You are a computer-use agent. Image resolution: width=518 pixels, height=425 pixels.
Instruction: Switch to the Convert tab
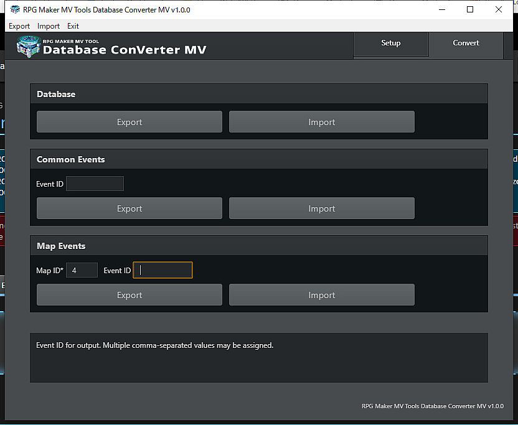(466, 44)
